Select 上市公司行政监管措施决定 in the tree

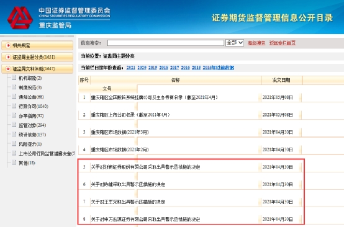click(47, 153)
